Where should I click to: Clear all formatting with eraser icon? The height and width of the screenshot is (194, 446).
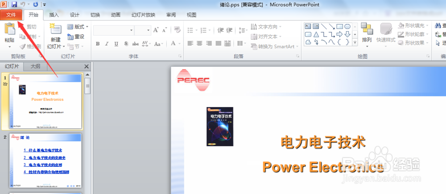pos(177,29)
